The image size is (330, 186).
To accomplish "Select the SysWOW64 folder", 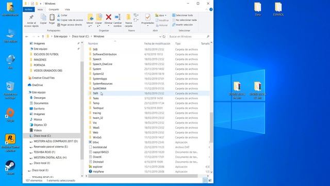I will coord(100,88).
